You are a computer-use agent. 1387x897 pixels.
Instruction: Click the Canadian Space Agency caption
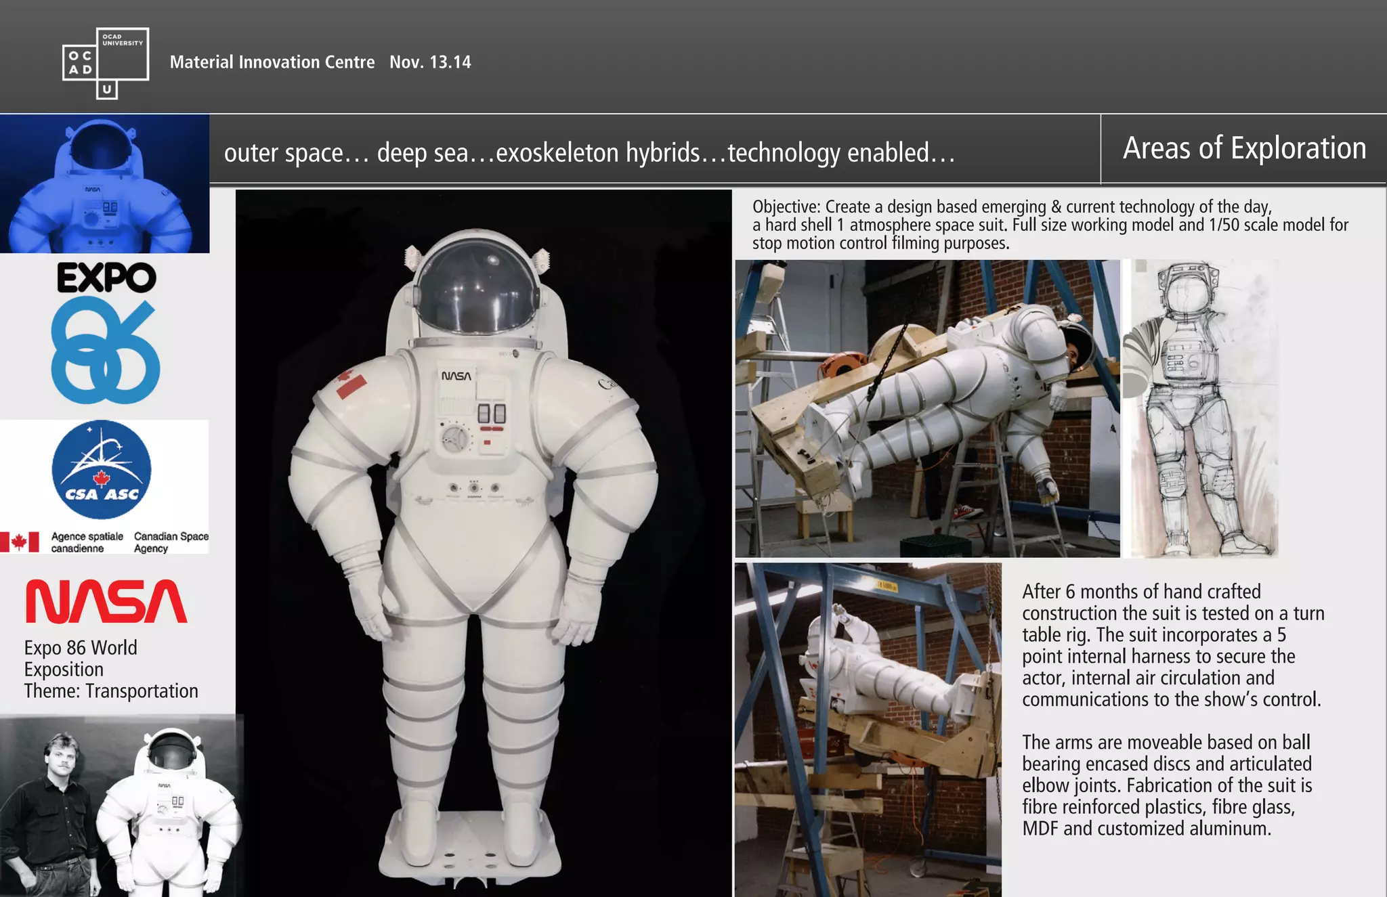click(x=171, y=542)
